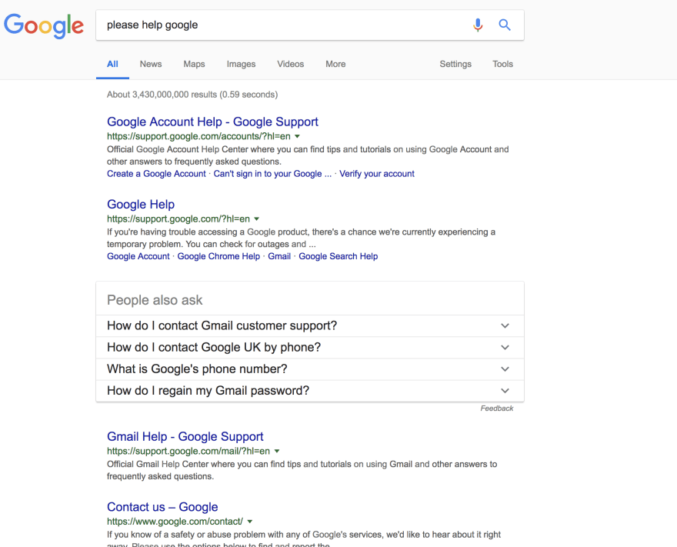This screenshot has height=547, width=677.
Task: Open the Tools search filter
Action: (x=502, y=64)
